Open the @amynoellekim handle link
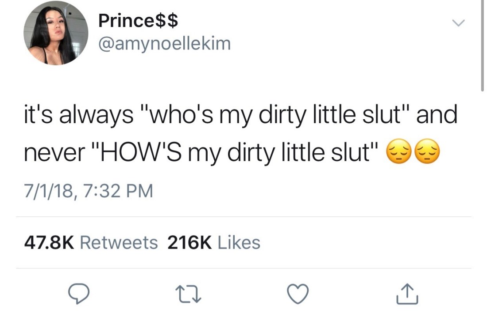Viewport: 487px width, 317px height. (164, 43)
